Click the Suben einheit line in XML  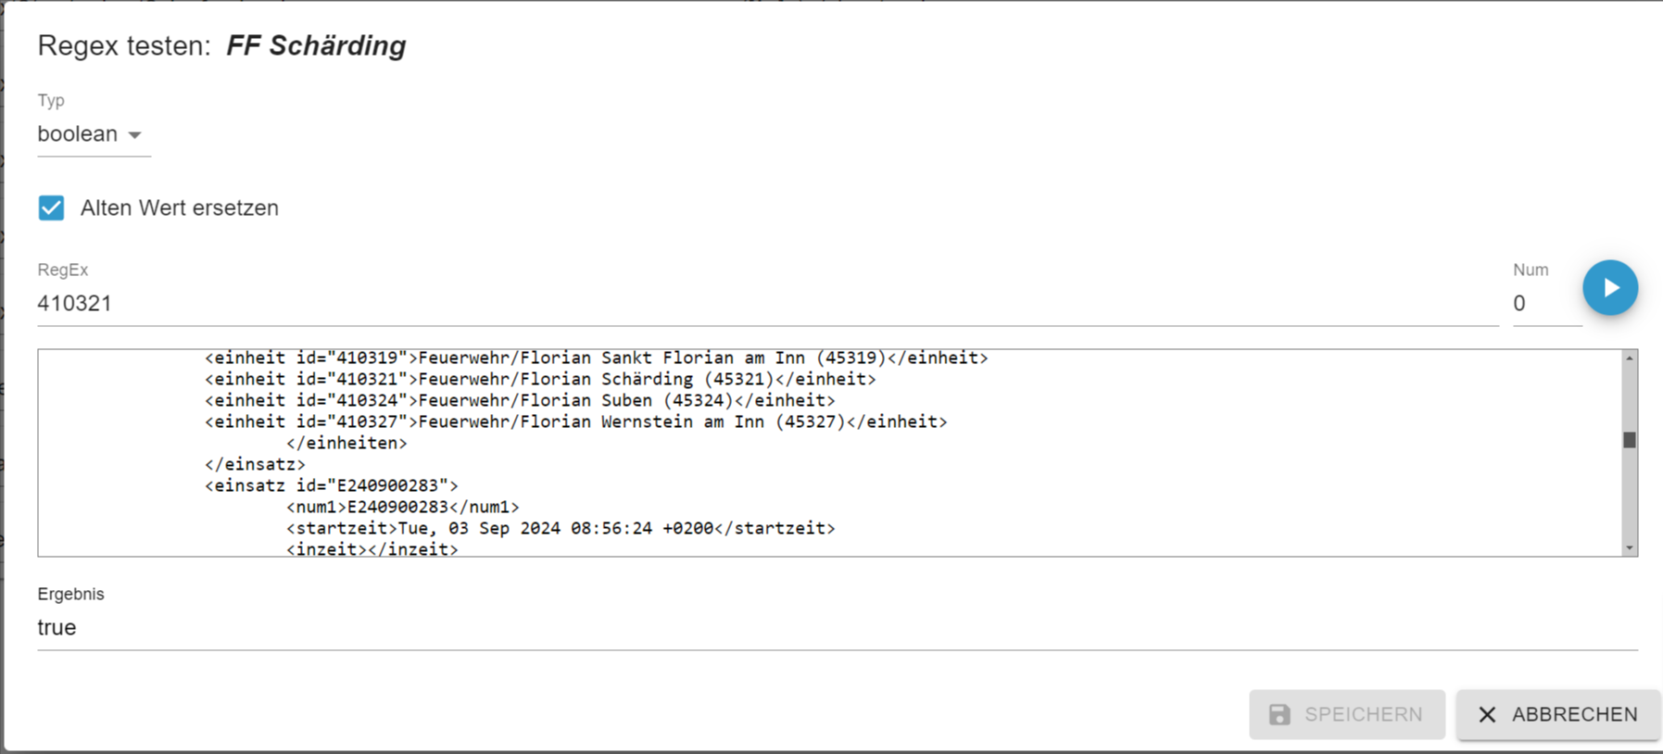(520, 400)
